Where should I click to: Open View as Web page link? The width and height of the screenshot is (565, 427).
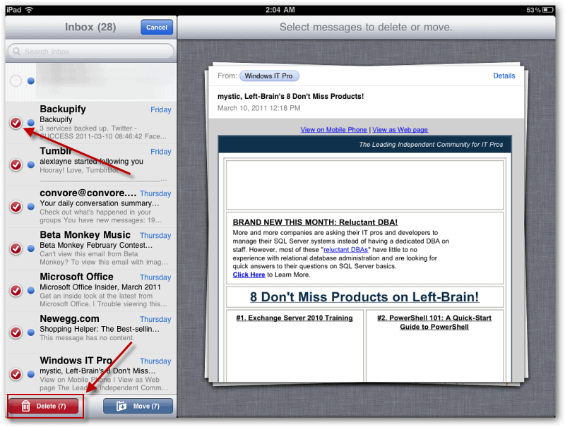coord(400,130)
